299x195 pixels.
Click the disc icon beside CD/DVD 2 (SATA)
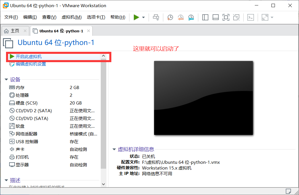(12, 111)
